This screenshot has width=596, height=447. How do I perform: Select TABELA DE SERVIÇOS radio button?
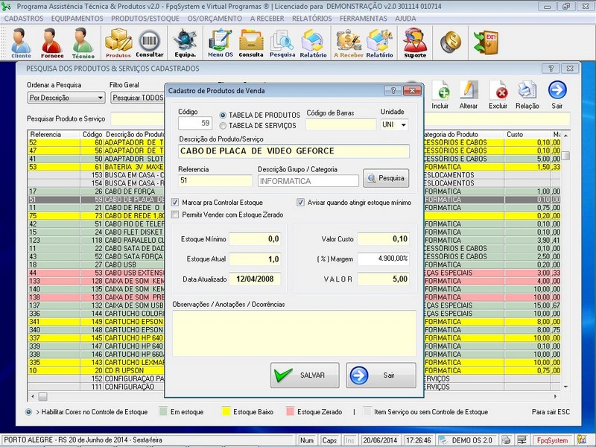tap(223, 125)
